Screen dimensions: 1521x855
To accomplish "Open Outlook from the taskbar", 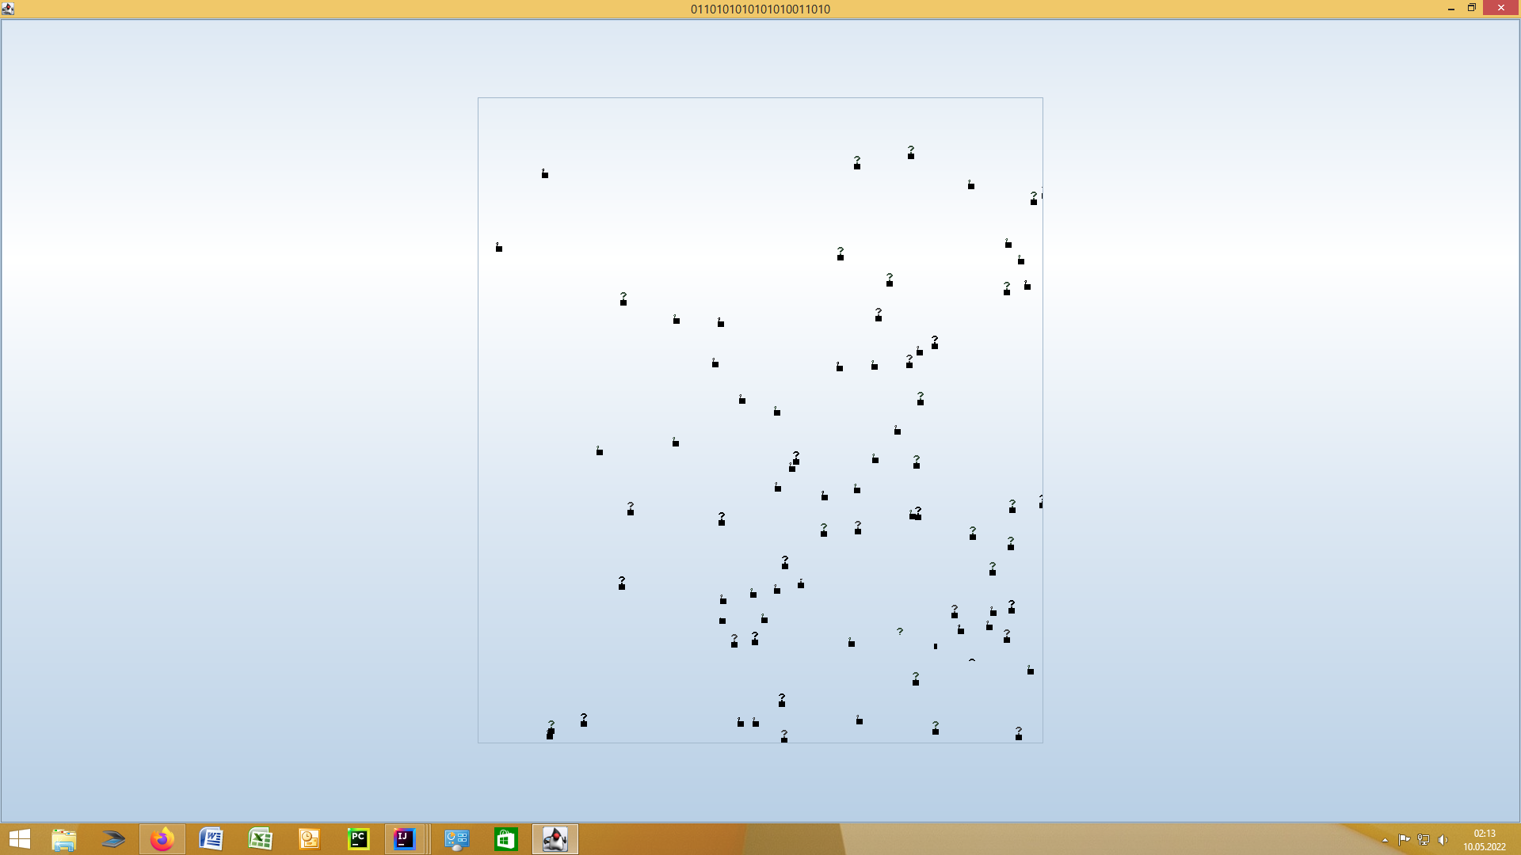I will tap(309, 839).
